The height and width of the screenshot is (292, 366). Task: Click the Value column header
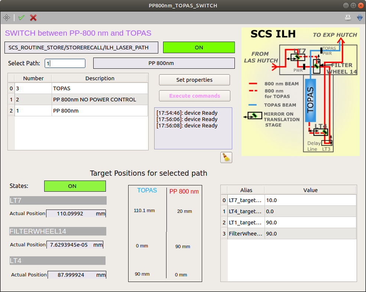click(310, 190)
